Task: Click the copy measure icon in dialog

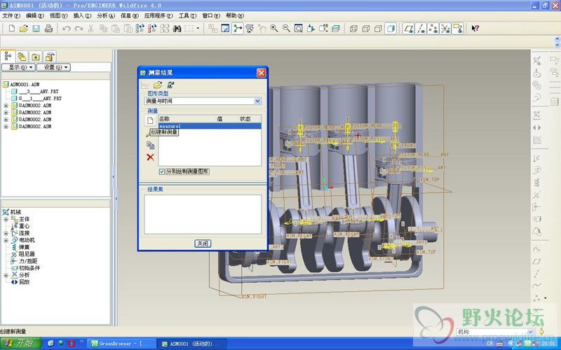Action: point(150,145)
